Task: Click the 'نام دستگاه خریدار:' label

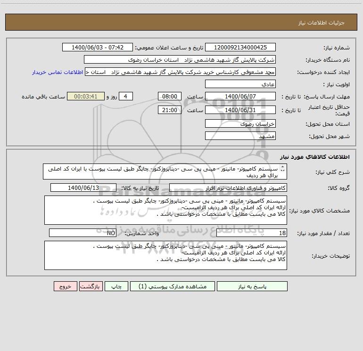Action: tap(328, 60)
